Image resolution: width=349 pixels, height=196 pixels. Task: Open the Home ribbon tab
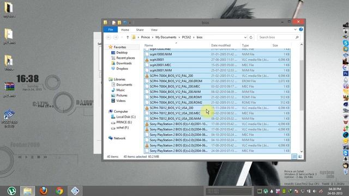tap(125, 30)
